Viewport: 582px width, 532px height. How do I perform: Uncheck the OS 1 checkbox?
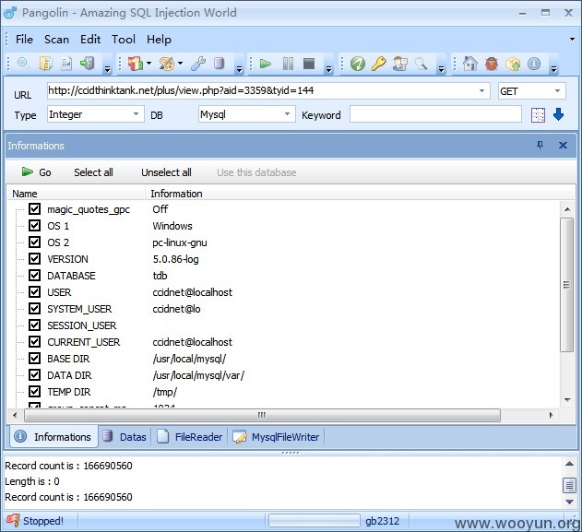[34, 226]
